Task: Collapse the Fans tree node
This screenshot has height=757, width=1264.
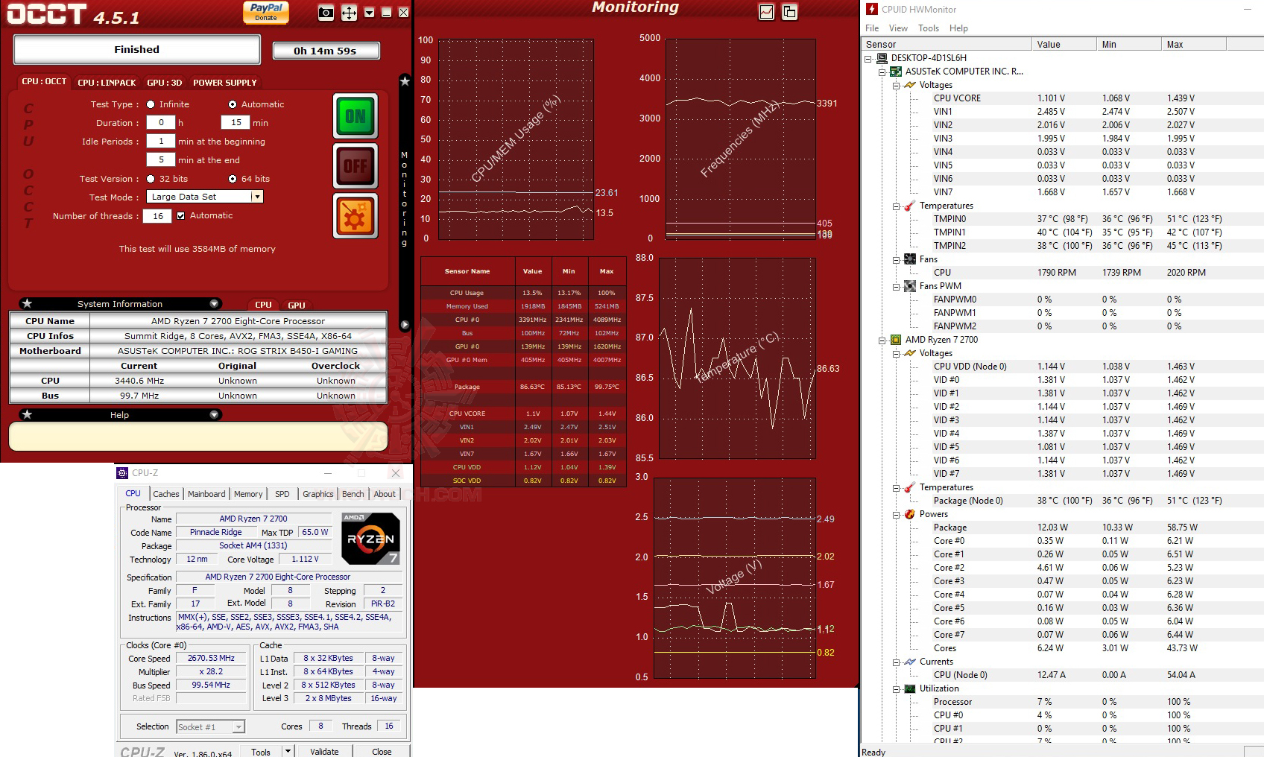Action: pyautogui.click(x=897, y=259)
